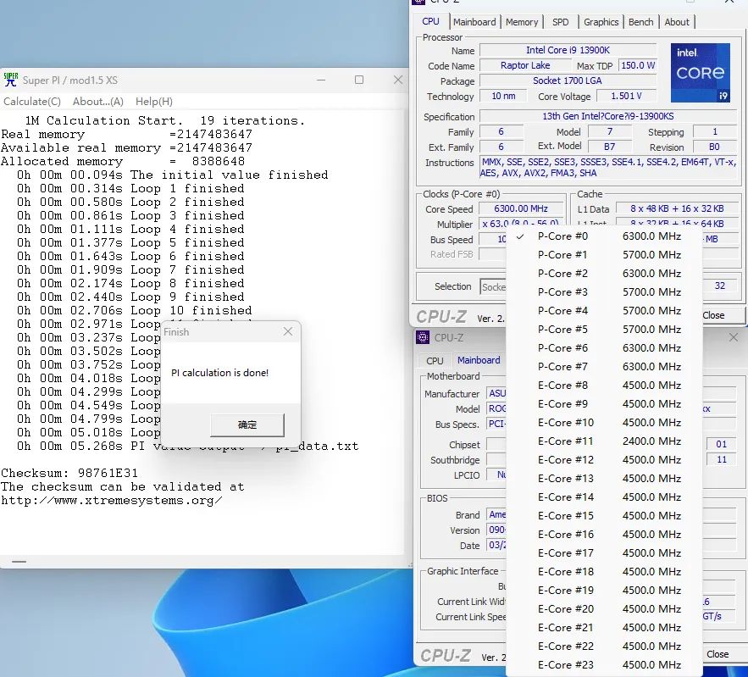The image size is (748, 677).
Task: Open the Selection socket dropdown
Action: tap(493, 286)
